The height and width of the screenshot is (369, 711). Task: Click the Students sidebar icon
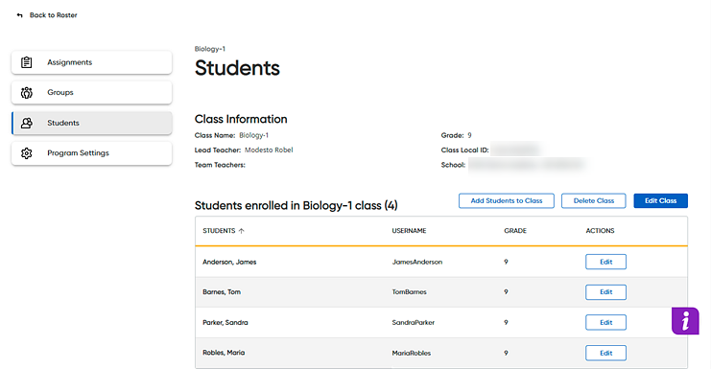pos(27,123)
